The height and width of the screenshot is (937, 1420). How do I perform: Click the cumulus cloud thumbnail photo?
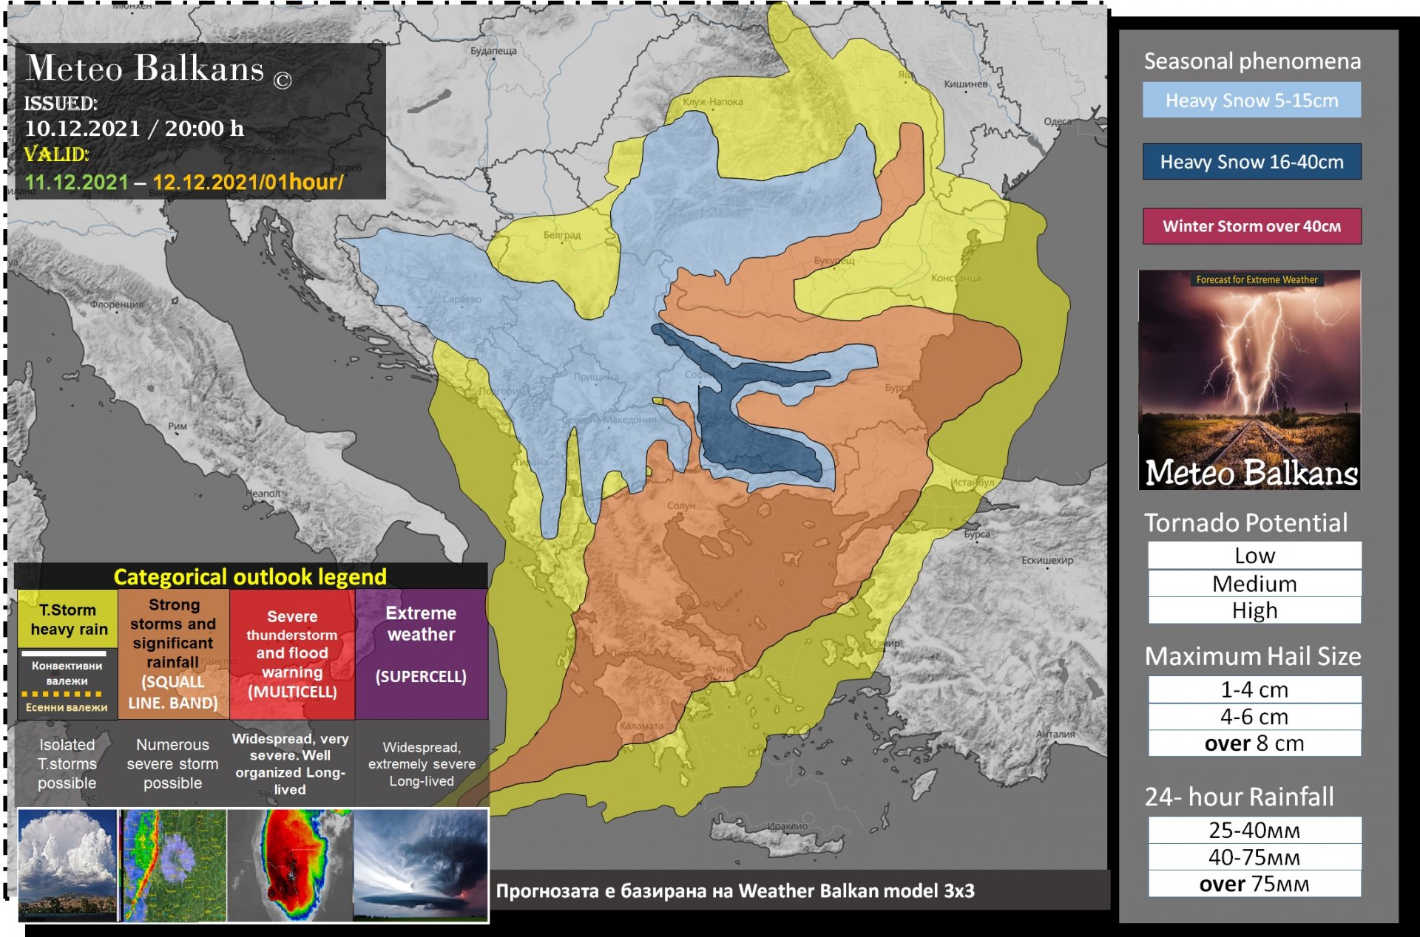(x=67, y=865)
